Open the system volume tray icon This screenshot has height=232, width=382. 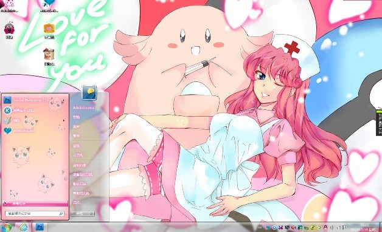click(332, 228)
